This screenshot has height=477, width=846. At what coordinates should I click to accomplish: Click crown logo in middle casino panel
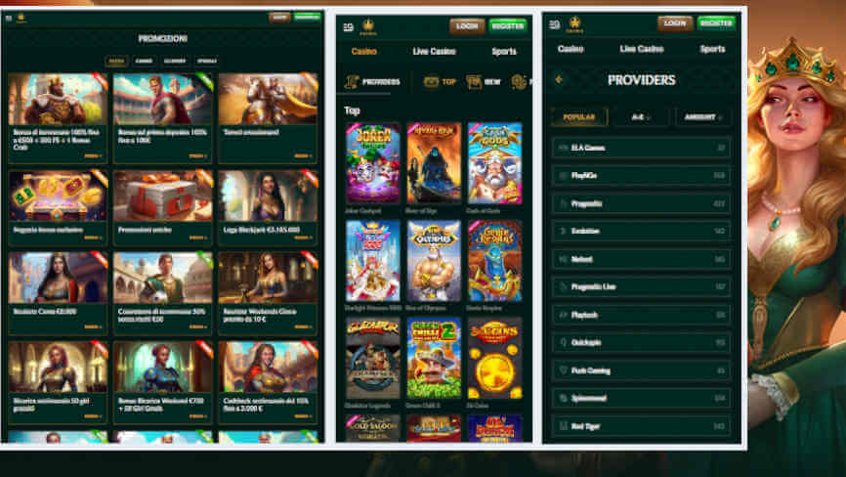(x=368, y=25)
